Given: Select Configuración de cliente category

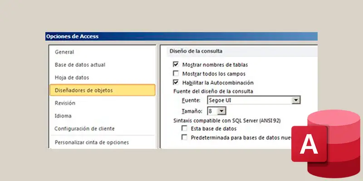Looking at the screenshot, I should click(x=84, y=129).
